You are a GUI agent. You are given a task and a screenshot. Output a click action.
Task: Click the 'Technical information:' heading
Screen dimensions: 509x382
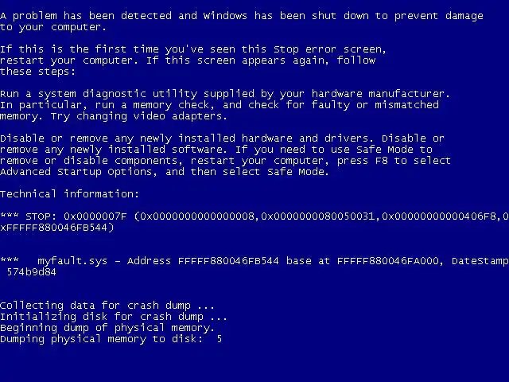[69, 194]
